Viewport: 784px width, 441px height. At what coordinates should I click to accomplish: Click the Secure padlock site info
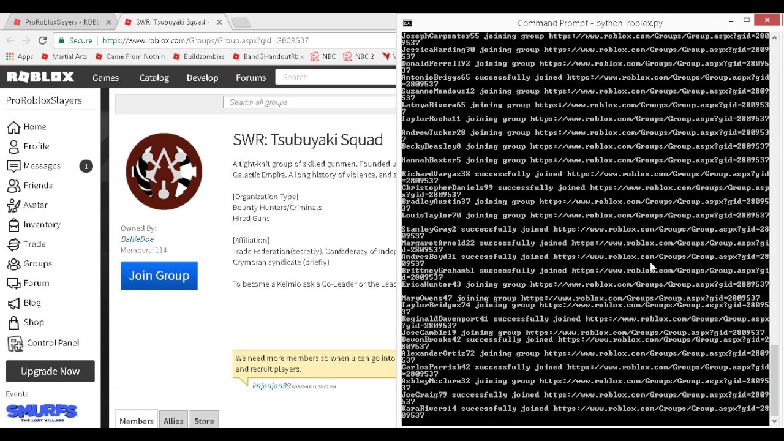[75, 40]
